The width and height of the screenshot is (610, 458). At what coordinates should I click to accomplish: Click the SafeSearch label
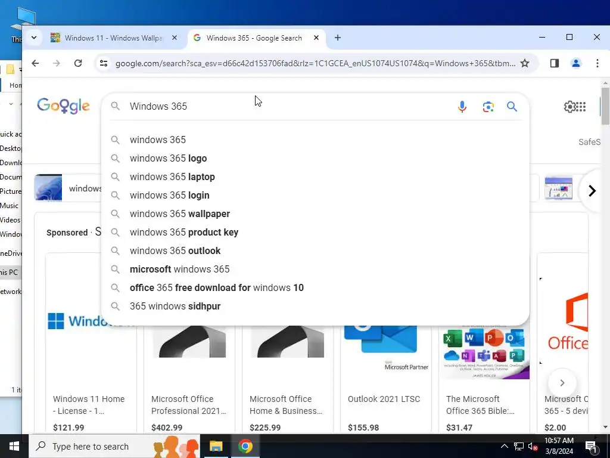[589, 142]
